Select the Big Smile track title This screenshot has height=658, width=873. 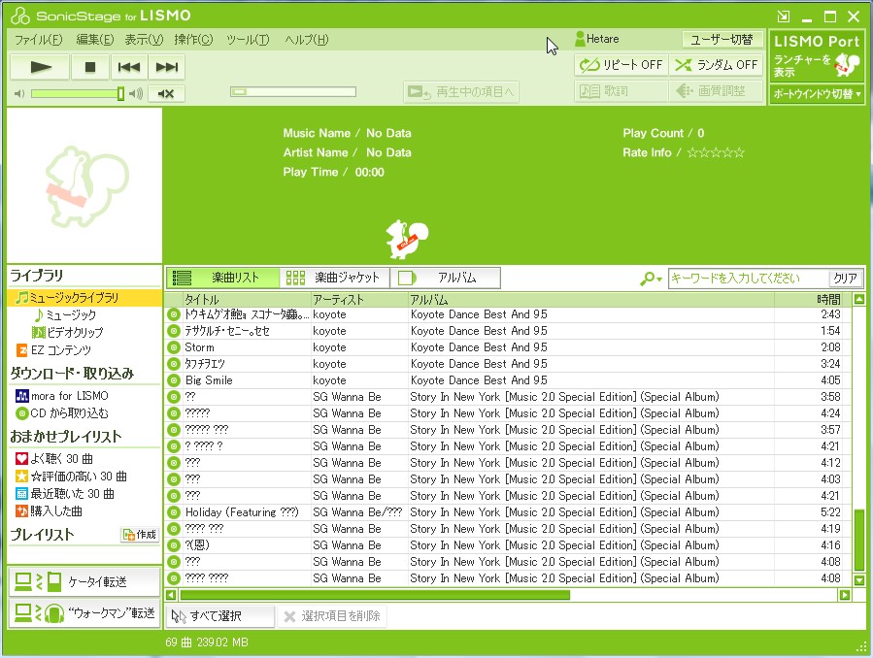tap(209, 380)
